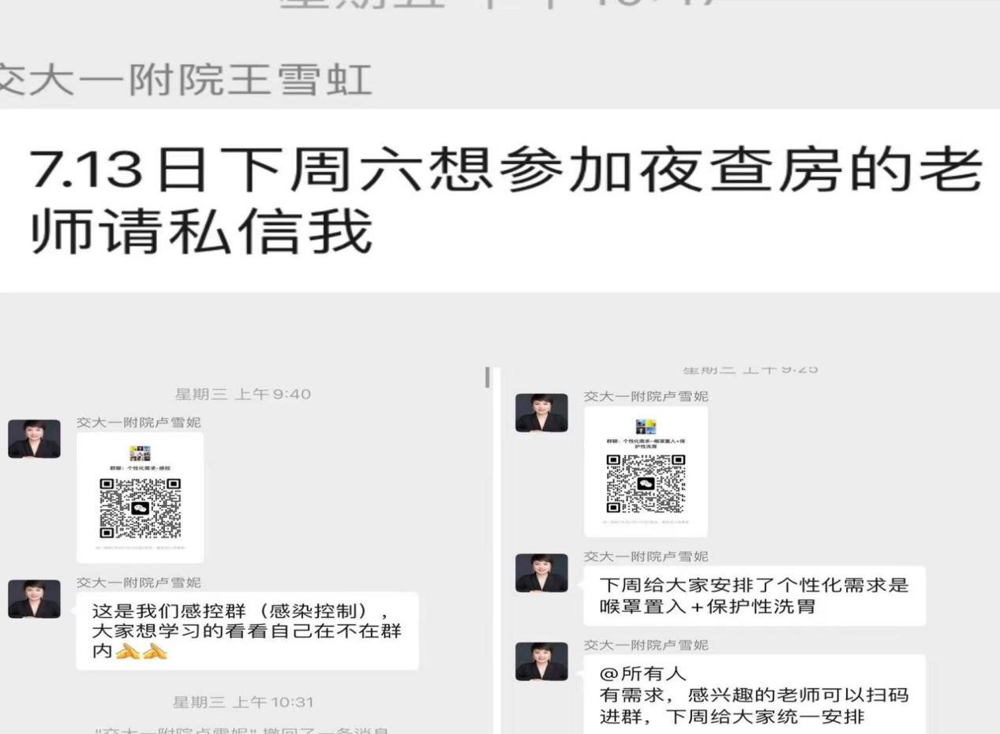
Task: Click the avatar beside the 下周给大家安排了 message
Action: tap(541, 573)
